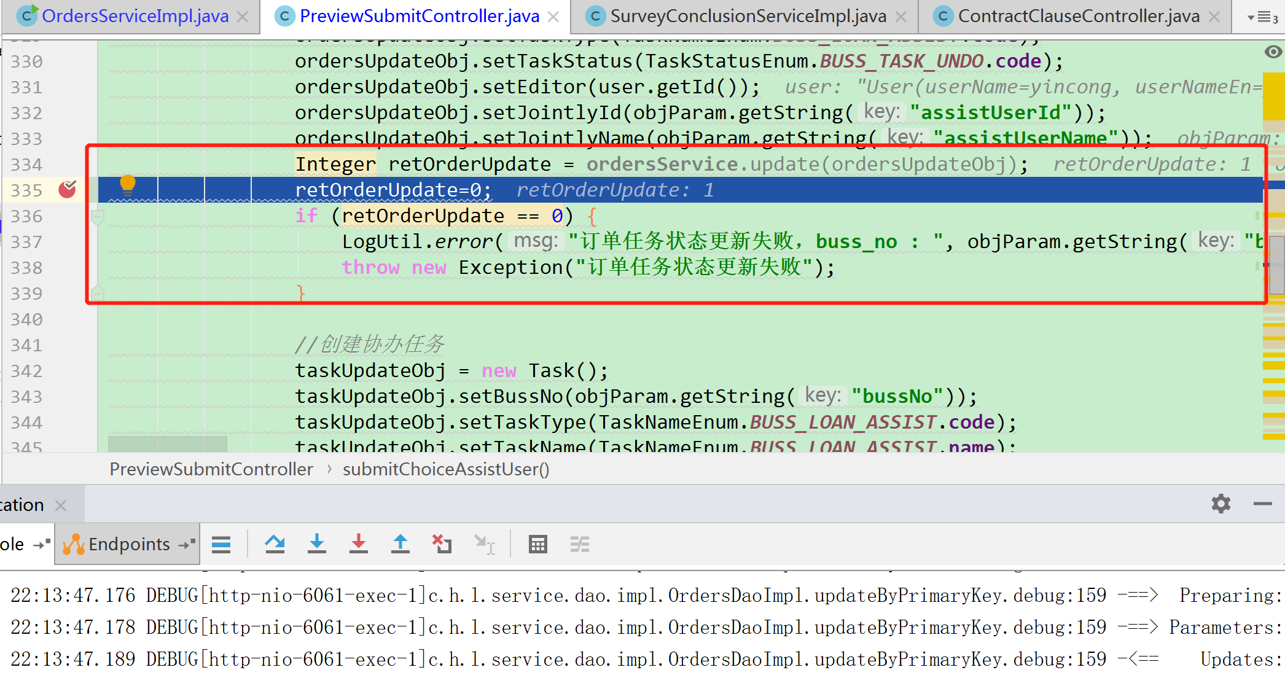Image resolution: width=1285 pixels, height=678 pixels.
Task: Click the PreviewSubmitController breadcrumb
Action: [x=211, y=469]
